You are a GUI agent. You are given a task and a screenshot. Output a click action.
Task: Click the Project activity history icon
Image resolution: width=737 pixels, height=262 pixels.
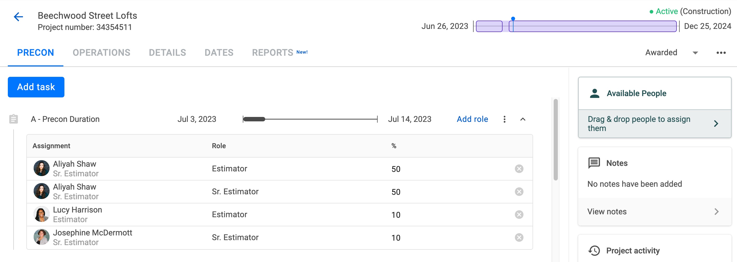point(595,251)
